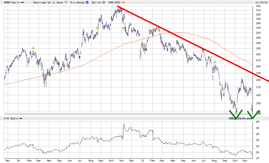Image resolution: width=269 pixels, height=163 pixels.
Task: Click the 45 label on P/E axis
Action: pyautogui.click(x=257, y=122)
